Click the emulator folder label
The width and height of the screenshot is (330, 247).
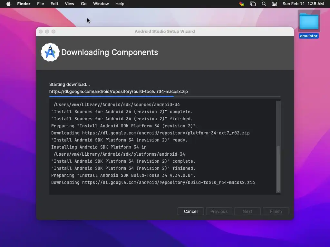(309, 36)
